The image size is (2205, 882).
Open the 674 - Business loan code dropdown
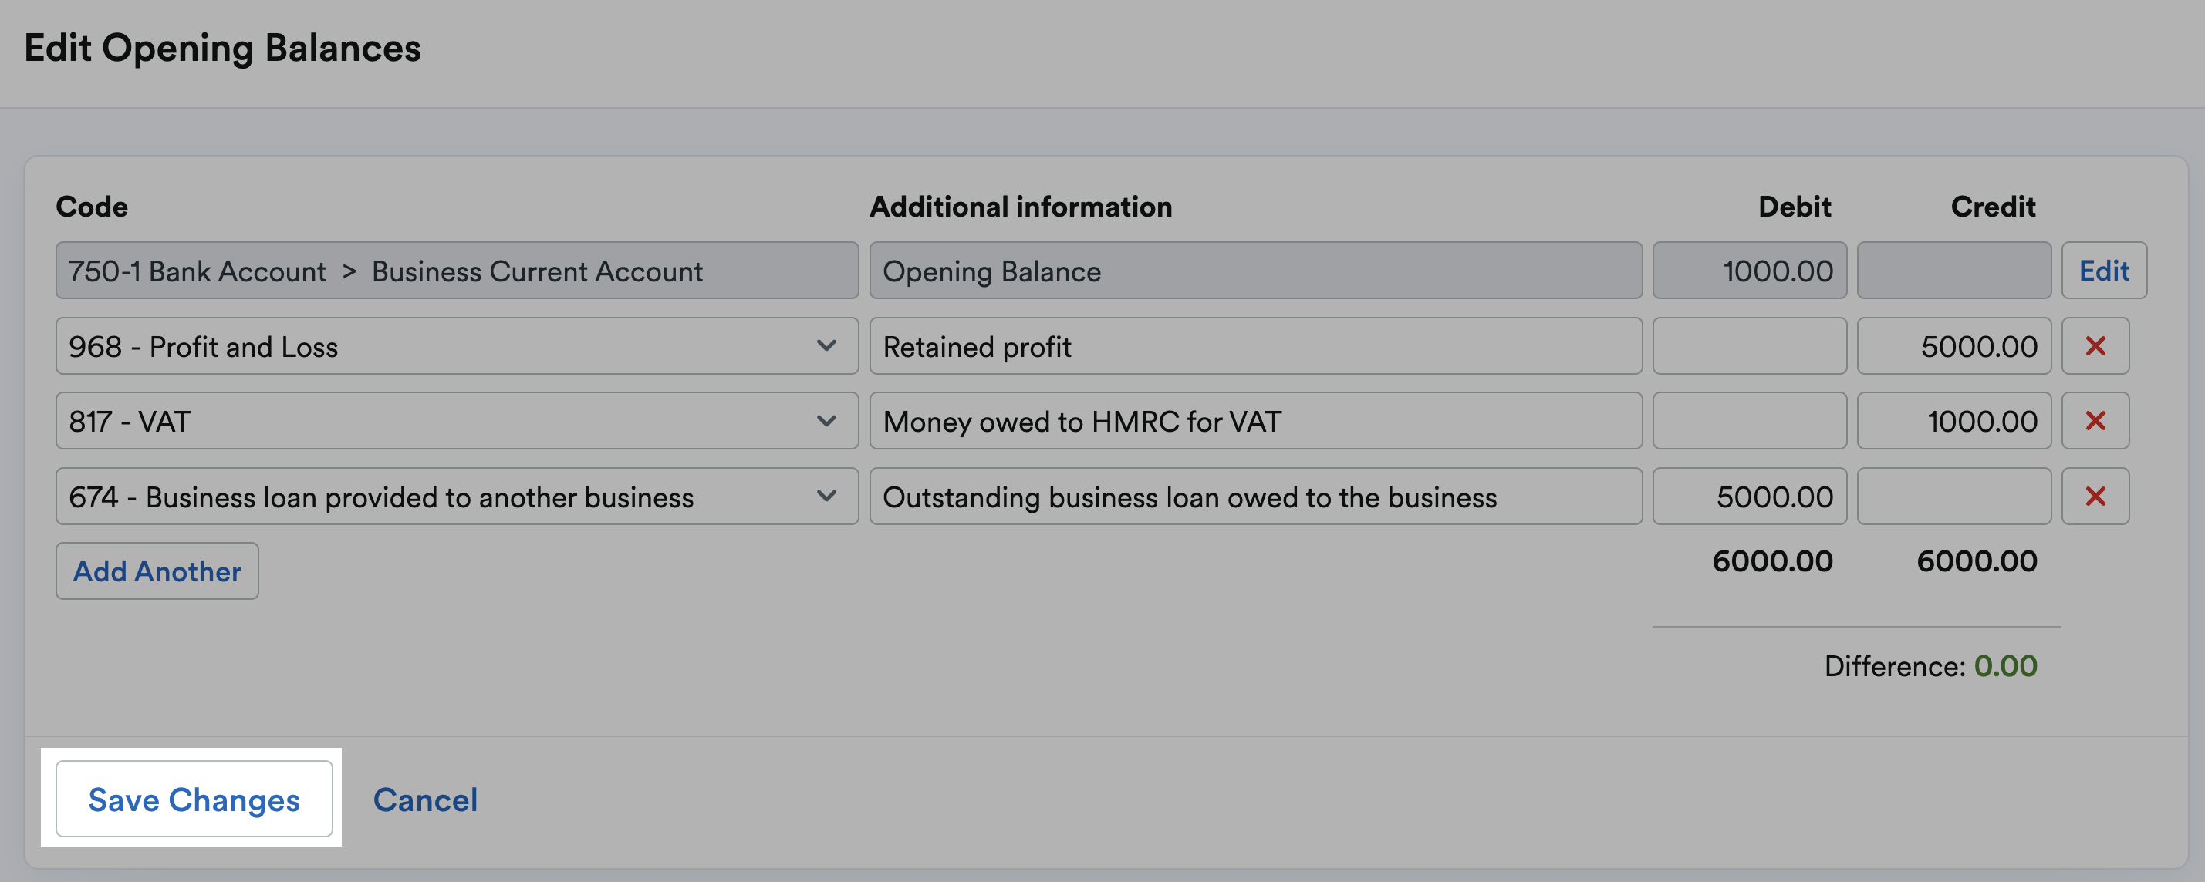(457, 497)
